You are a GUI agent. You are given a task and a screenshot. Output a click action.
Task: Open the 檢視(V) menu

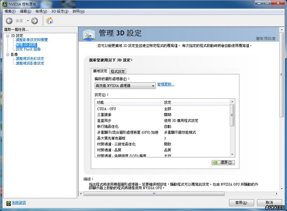pyautogui.click(x=41, y=11)
